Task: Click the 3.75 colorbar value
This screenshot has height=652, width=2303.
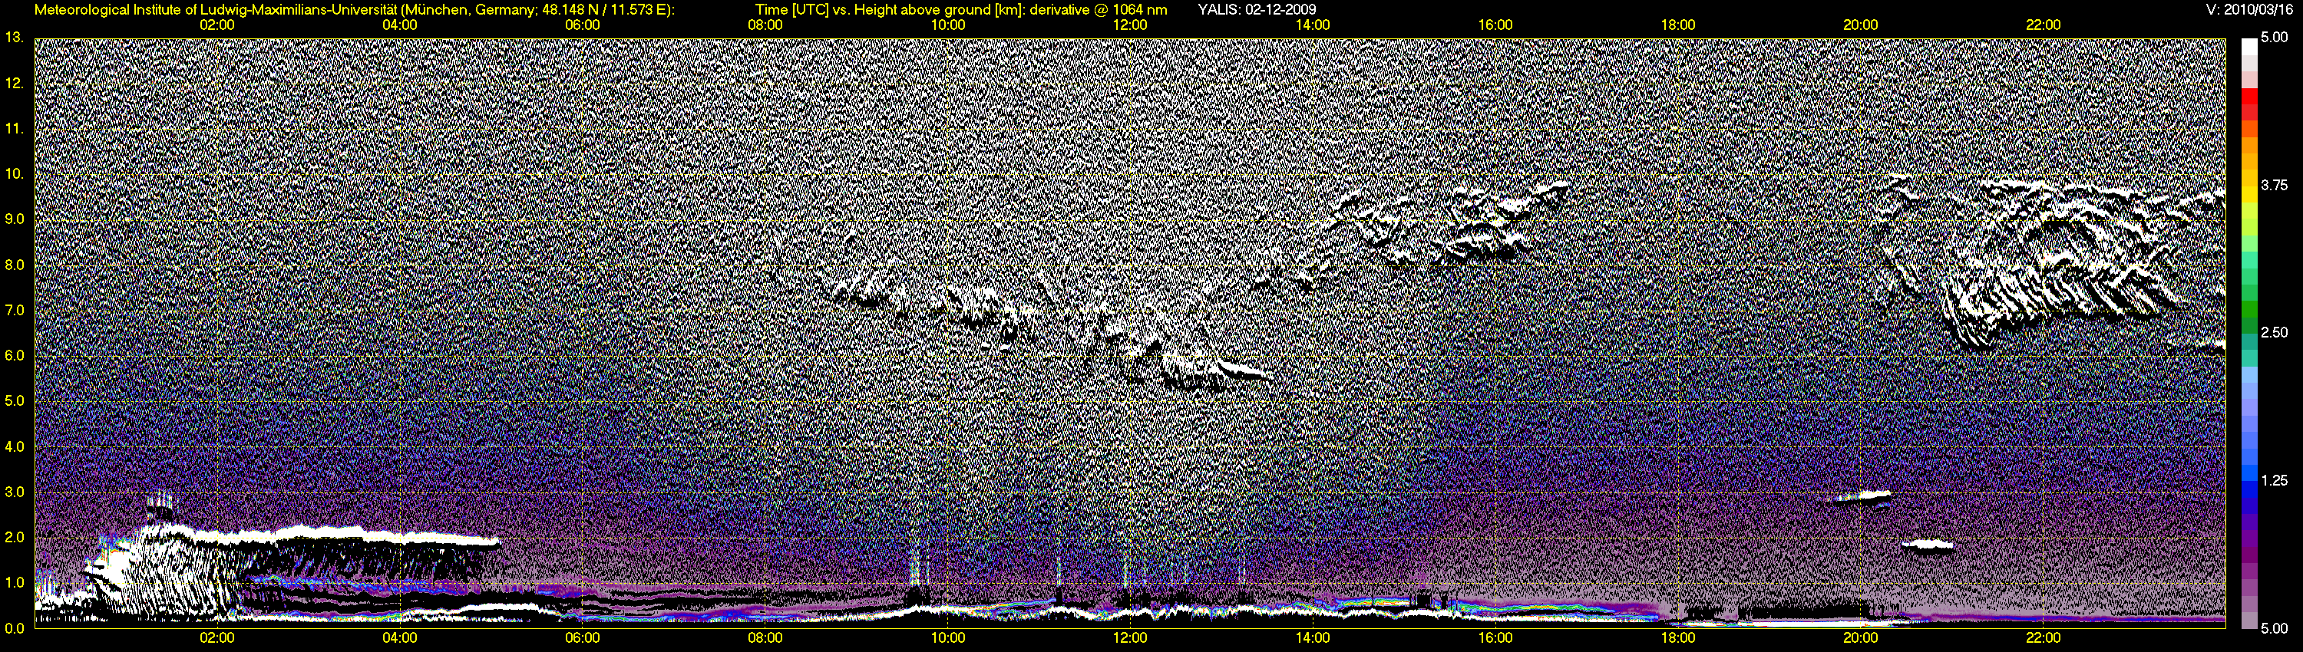Action: point(2274,185)
